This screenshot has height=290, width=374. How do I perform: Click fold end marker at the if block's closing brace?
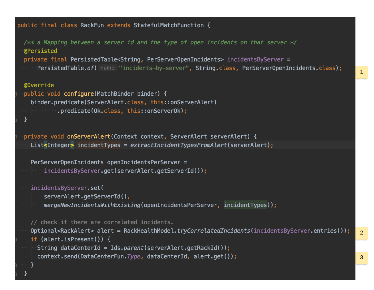point(16,265)
